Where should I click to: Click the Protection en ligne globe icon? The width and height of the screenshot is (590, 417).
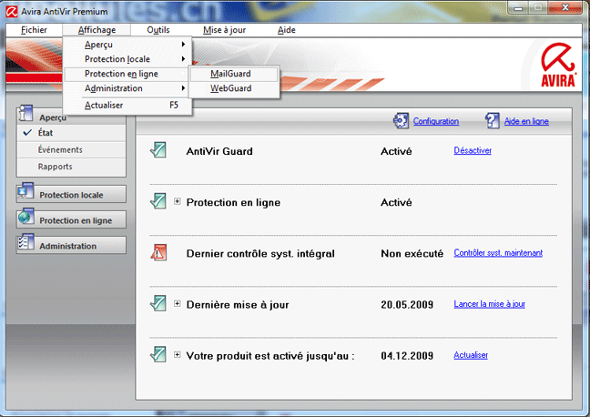[25, 218]
